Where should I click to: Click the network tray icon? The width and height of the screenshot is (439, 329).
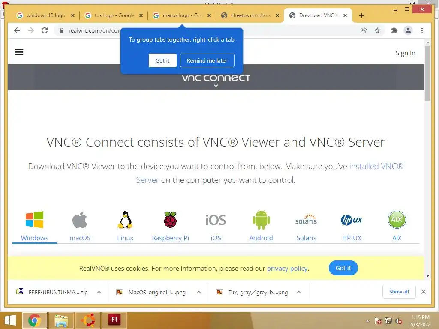click(388, 321)
